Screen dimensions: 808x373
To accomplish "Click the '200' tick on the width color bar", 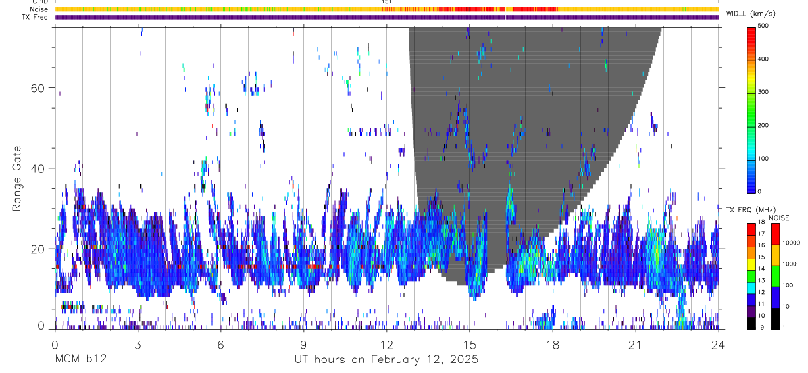I will pyautogui.click(x=764, y=125).
